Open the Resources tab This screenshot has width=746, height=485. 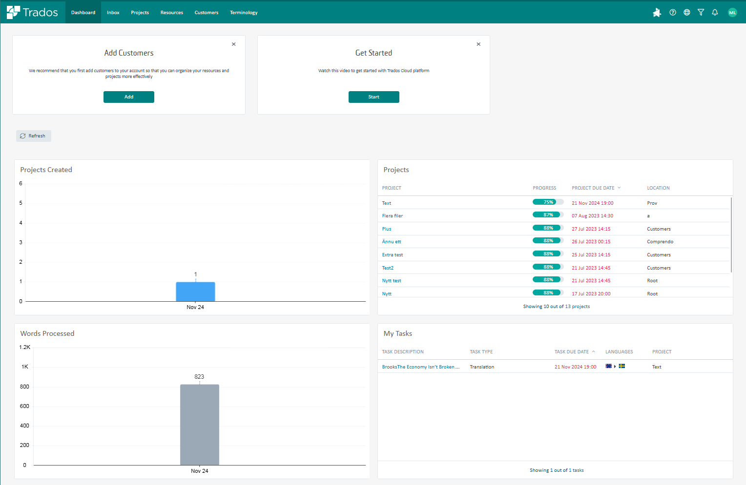pyautogui.click(x=172, y=12)
